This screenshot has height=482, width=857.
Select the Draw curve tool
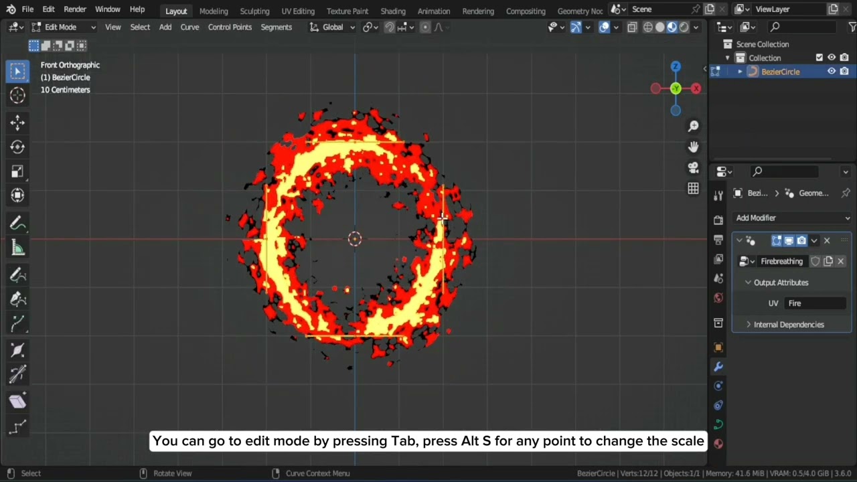[x=17, y=274]
